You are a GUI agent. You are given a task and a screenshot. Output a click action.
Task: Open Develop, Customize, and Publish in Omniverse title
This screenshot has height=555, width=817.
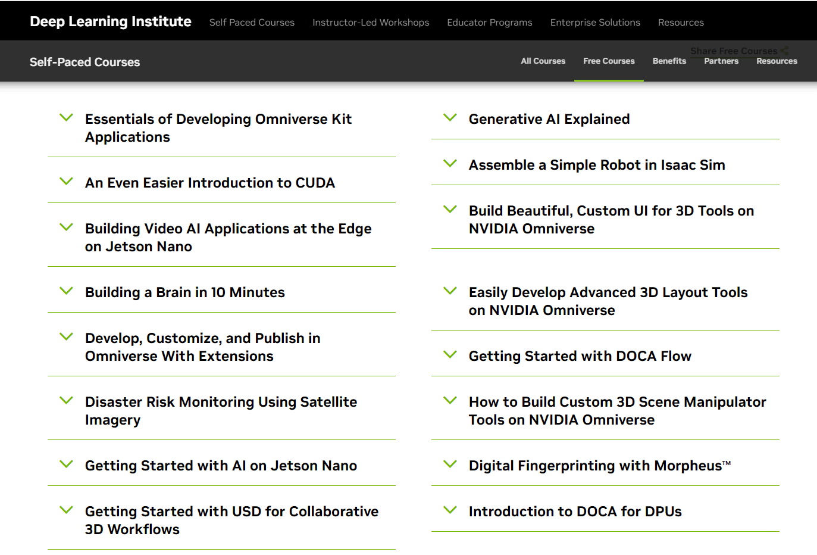203,347
